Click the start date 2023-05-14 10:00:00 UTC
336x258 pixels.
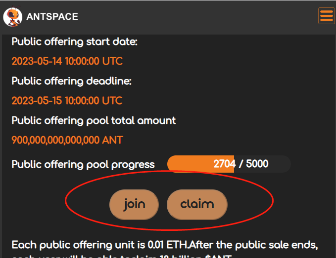67,61
